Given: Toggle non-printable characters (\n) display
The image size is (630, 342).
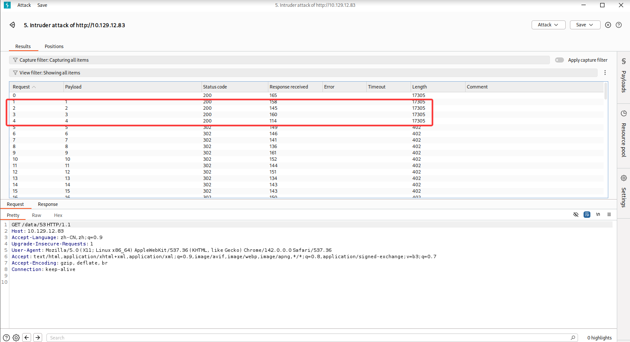Looking at the screenshot, I should click(598, 215).
